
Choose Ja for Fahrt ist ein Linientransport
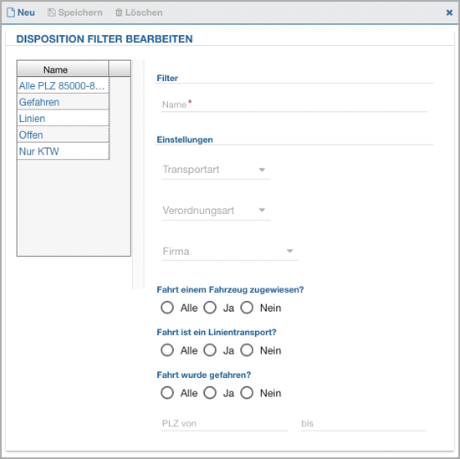[210, 350]
